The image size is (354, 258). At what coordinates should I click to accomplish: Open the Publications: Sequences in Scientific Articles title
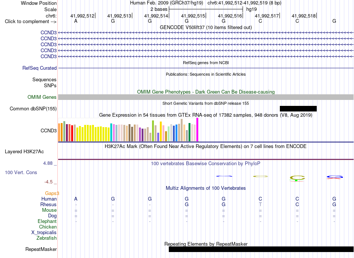click(x=206, y=74)
